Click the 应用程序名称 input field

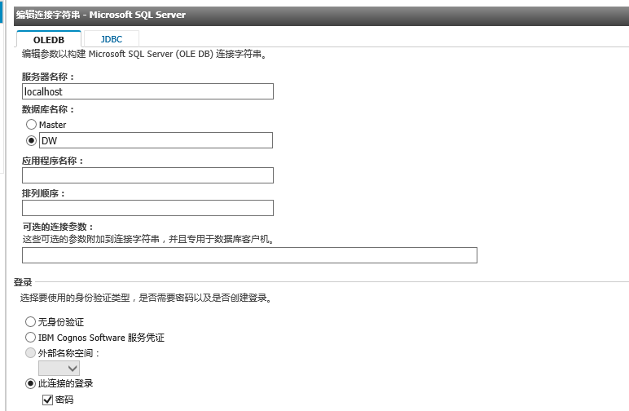point(147,175)
